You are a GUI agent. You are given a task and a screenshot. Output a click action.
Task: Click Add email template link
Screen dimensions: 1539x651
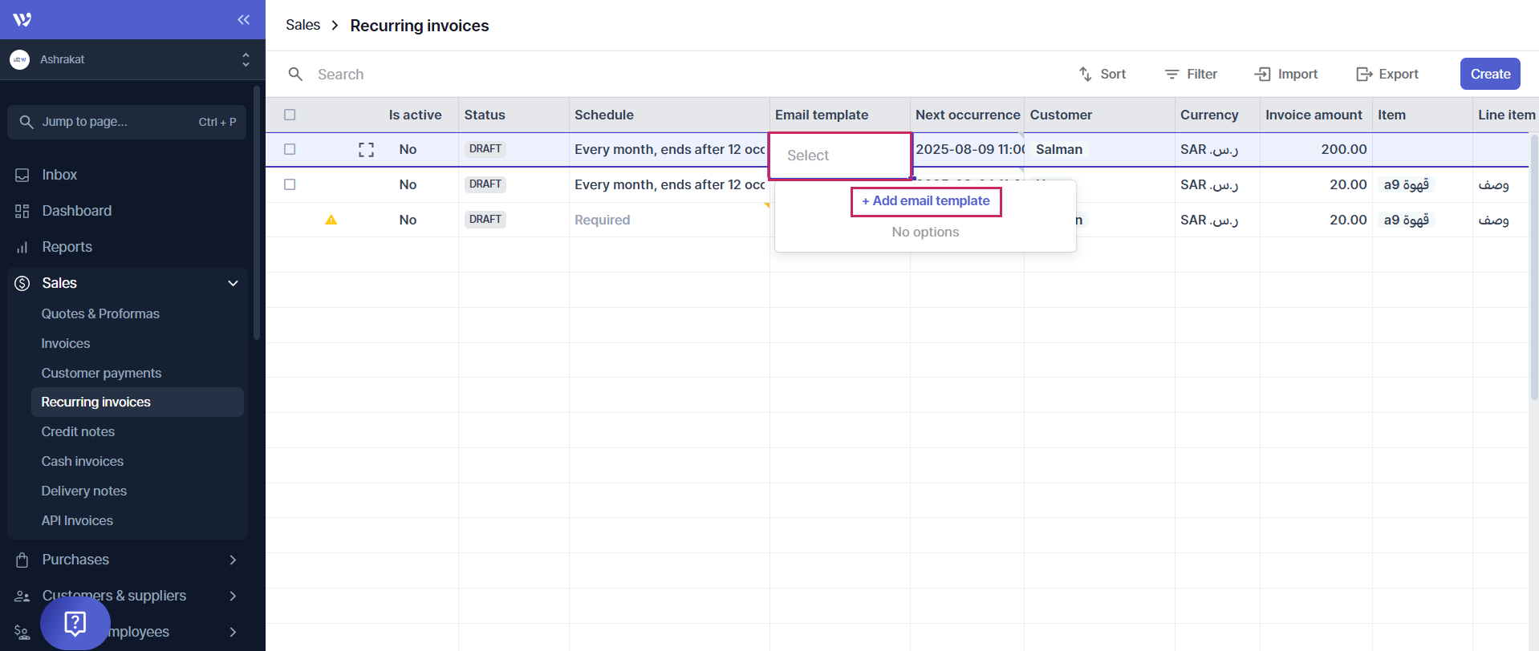pos(925,201)
